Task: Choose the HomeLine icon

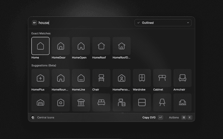Action: click(x=81, y=78)
